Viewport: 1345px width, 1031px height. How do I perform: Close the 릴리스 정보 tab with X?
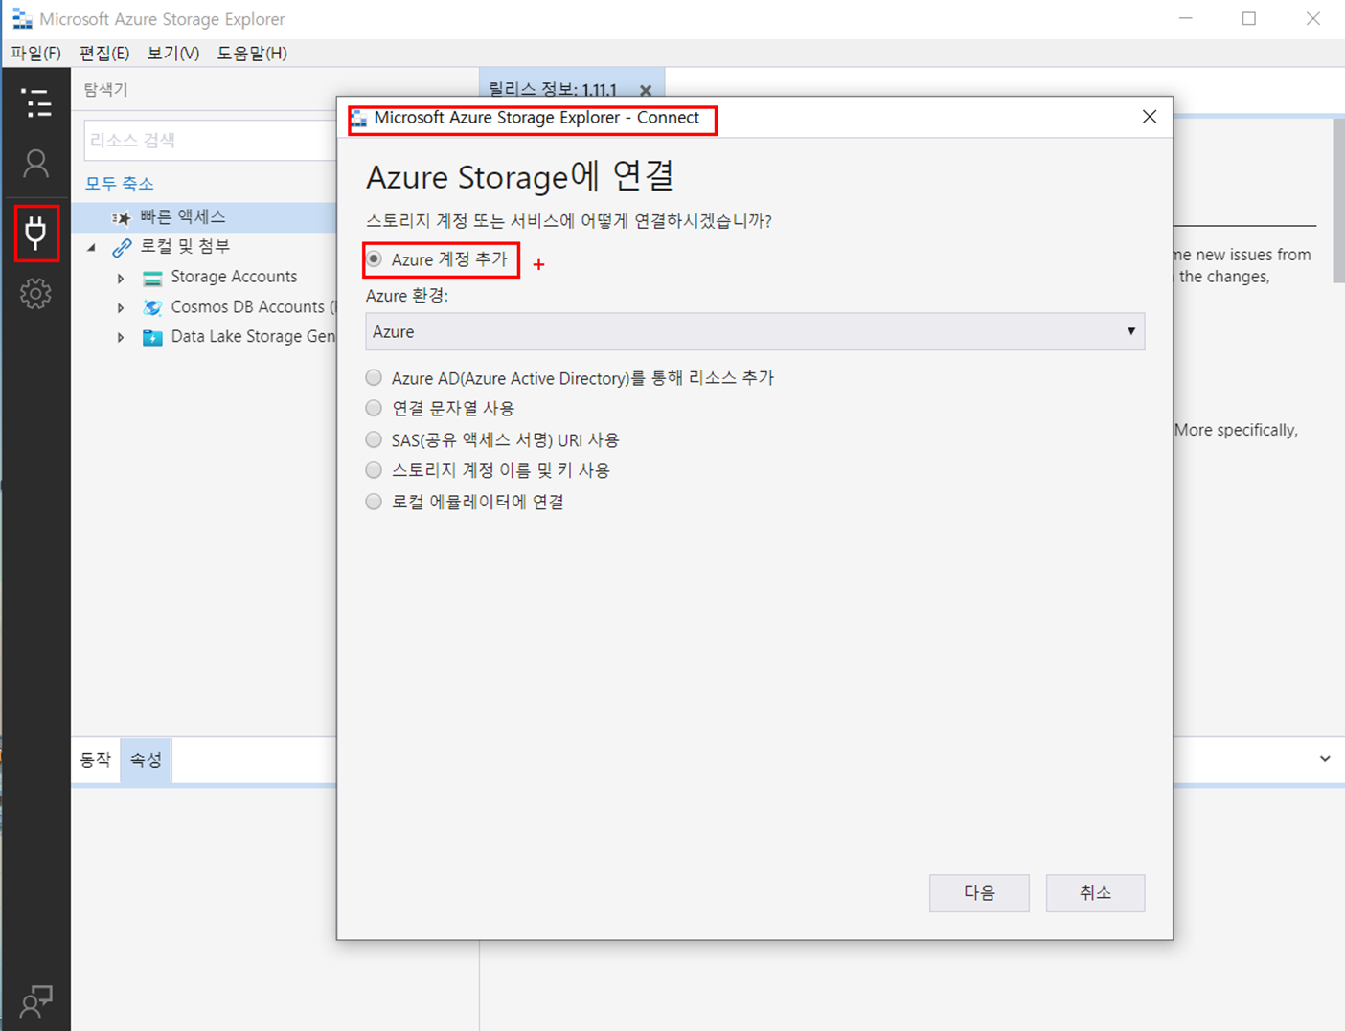tap(646, 91)
